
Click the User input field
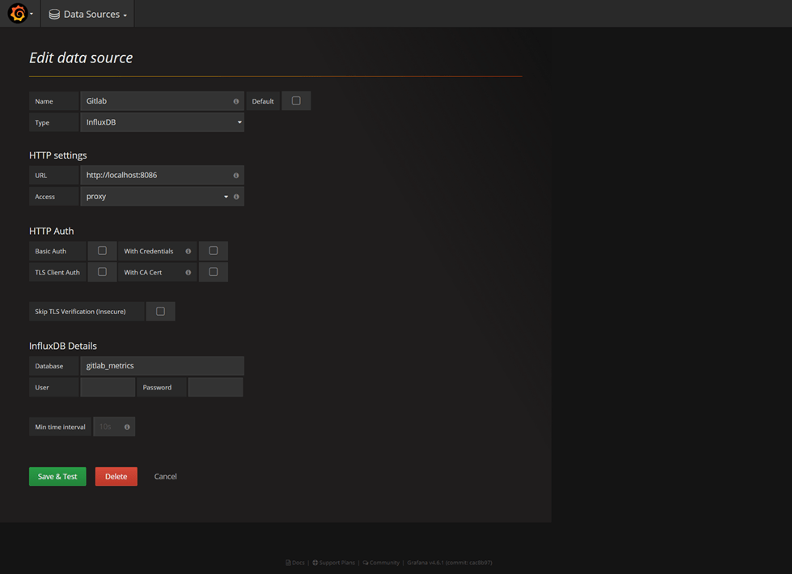[x=108, y=387]
